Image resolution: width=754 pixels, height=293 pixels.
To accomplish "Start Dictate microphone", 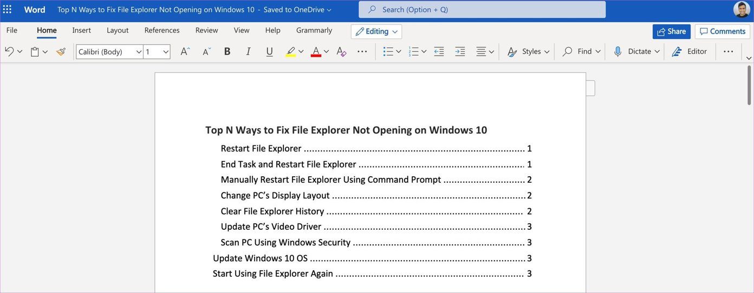I will tap(632, 51).
